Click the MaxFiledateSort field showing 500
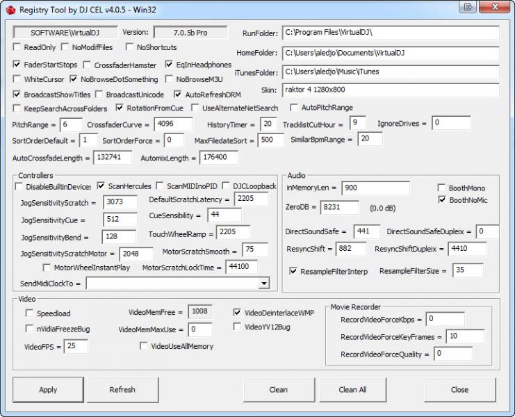515x417 pixels. (x=271, y=140)
